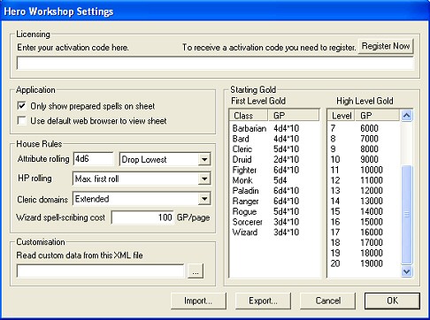Click the 6000 GP value
Viewport: 430px width, 320px height.
click(x=369, y=128)
